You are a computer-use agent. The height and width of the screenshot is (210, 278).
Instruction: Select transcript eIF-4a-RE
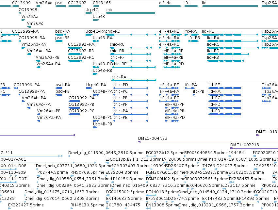pyautogui.click(x=169, y=31)
